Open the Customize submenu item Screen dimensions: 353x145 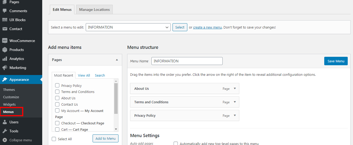[x=11, y=97]
